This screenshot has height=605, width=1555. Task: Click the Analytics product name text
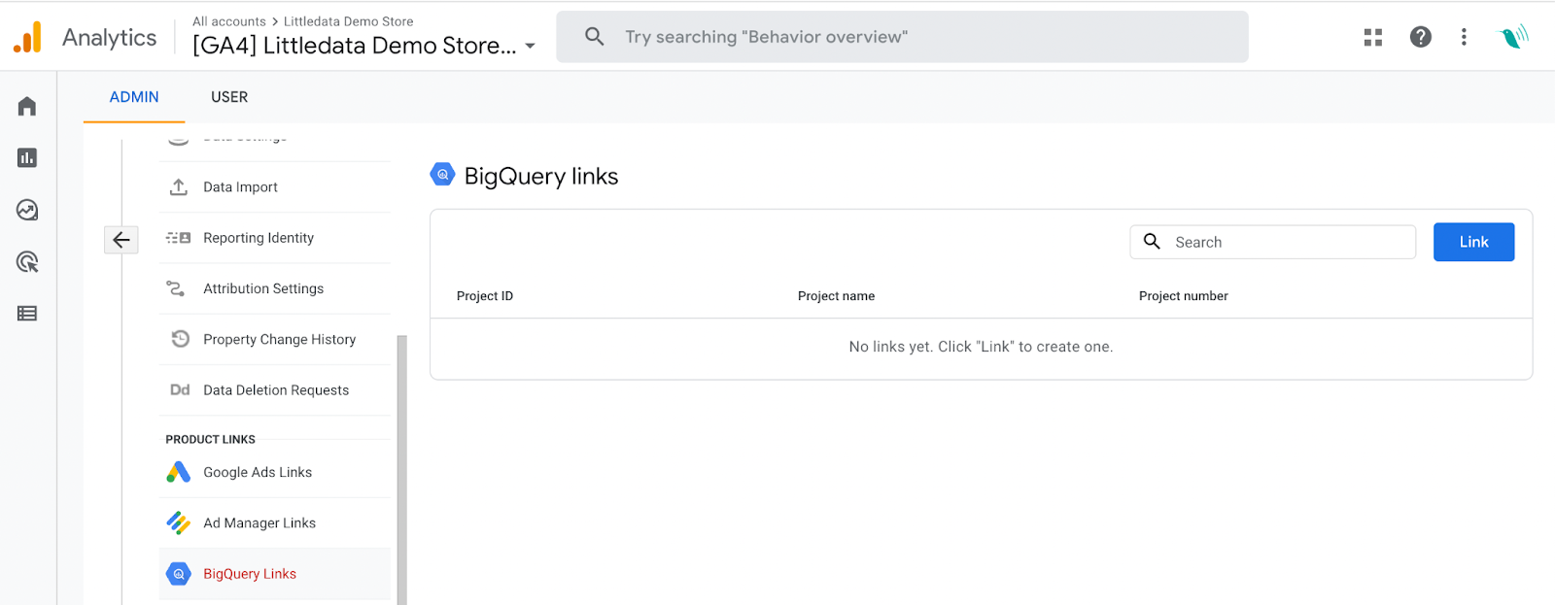coord(109,38)
